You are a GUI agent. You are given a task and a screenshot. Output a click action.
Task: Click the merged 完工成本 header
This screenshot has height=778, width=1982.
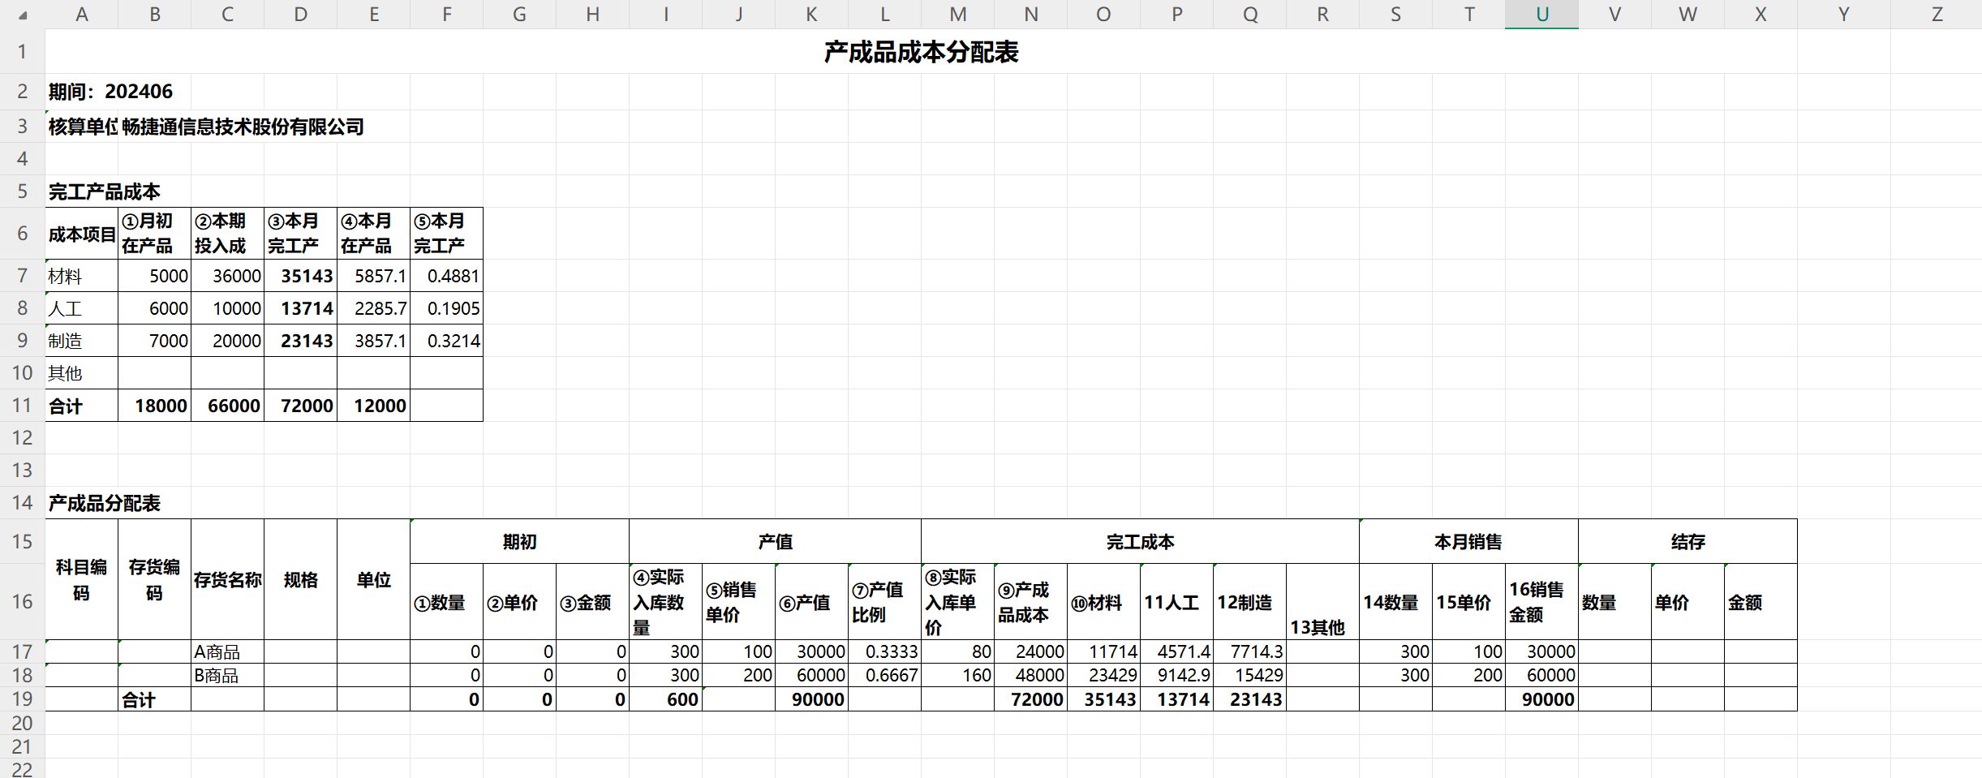click(x=1140, y=542)
